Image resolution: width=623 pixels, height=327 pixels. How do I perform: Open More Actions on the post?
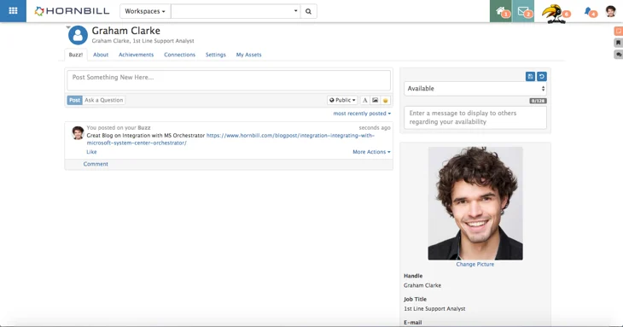(371, 152)
